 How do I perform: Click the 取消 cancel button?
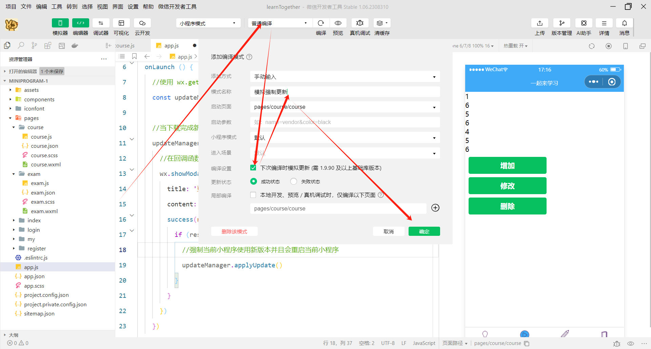coord(389,231)
